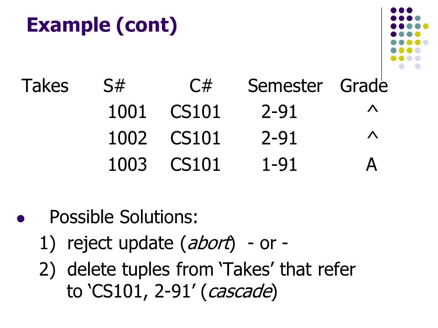Click the 'C#' column header
Viewport: 438px width, 328px height.
click(x=201, y=86)
